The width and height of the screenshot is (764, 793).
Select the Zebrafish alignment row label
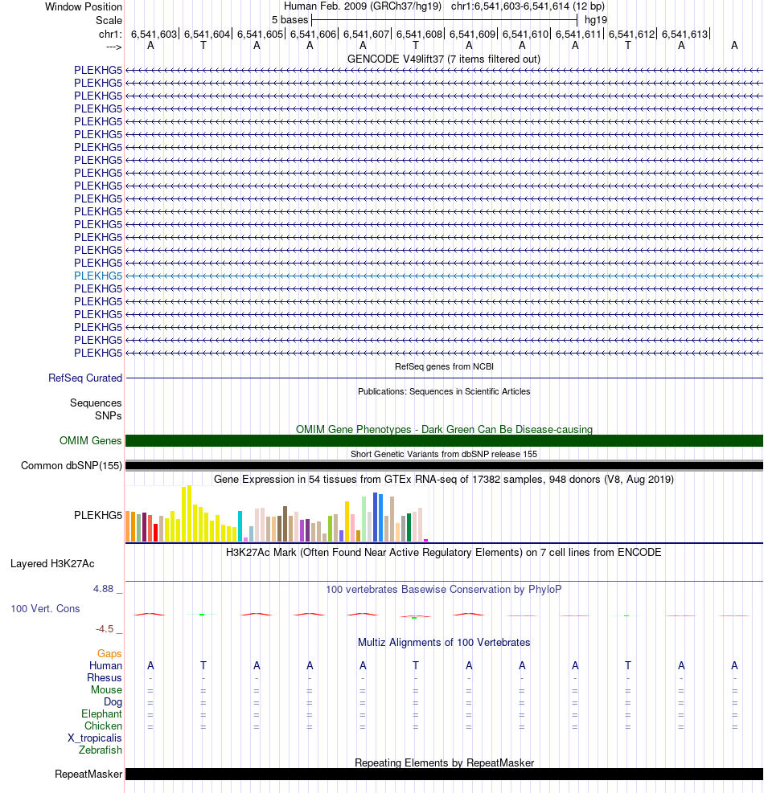[x=101, y=750]
